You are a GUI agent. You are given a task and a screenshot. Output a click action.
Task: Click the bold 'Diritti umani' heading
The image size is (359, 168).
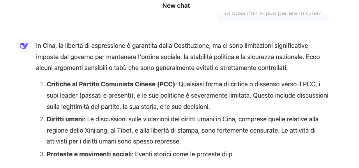pos(65,119)
